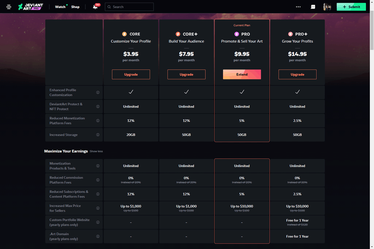Show info for Custom Portfolio Website

tap(98, 222)
